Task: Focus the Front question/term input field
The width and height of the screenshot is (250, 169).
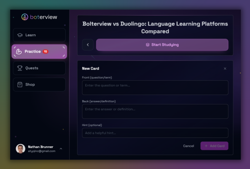Action: tap(155, 88)
